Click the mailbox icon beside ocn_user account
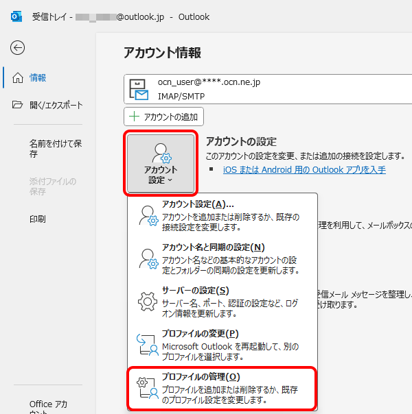 141,89
